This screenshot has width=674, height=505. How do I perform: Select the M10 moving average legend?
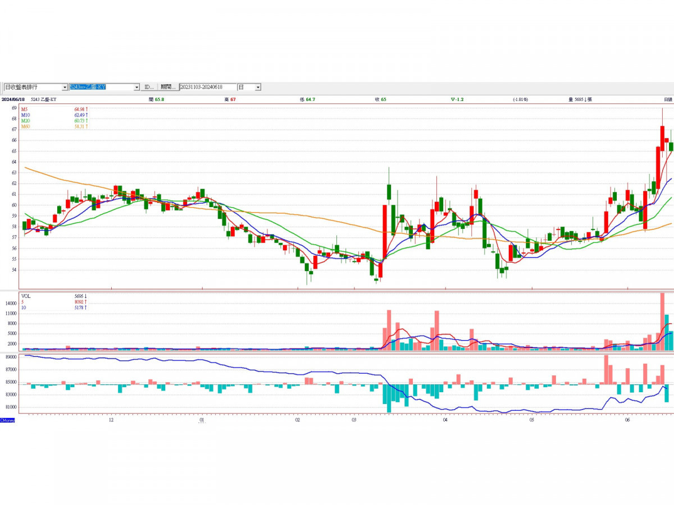coord(25,115)
